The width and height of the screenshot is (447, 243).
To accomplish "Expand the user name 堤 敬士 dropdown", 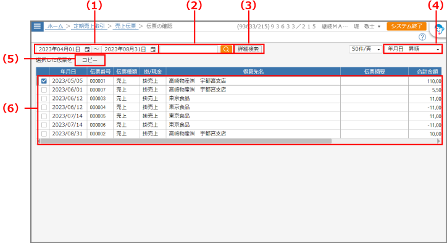I will (x=367, y=26).
